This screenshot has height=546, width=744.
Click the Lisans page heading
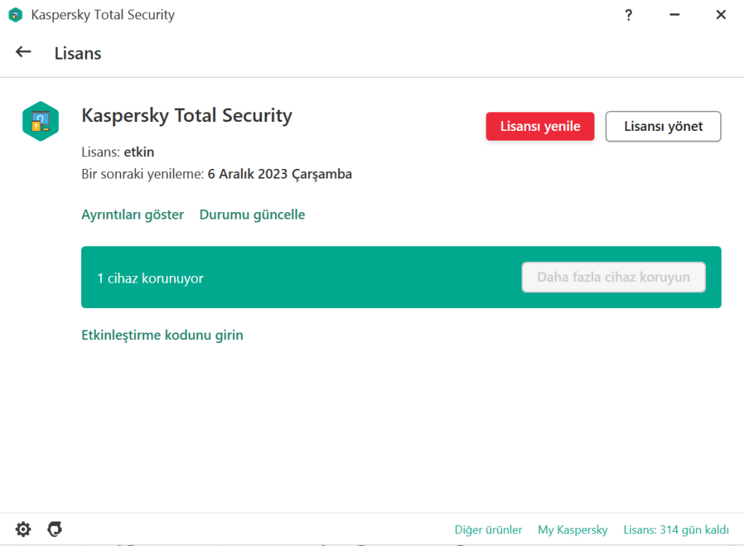pyautogui.click(x=77, y=52)
